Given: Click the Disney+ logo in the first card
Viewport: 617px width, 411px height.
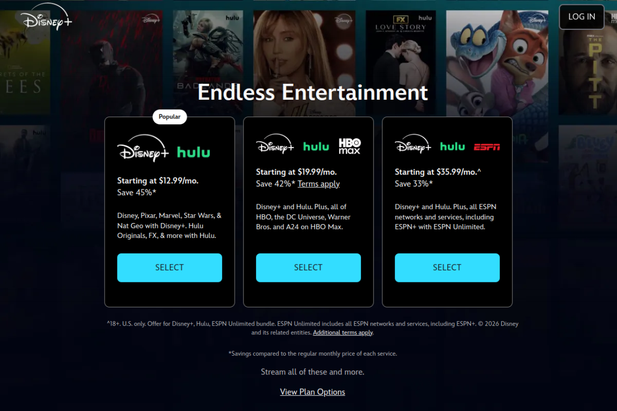Looking at the screenshot, I should [x=143, y=148].
